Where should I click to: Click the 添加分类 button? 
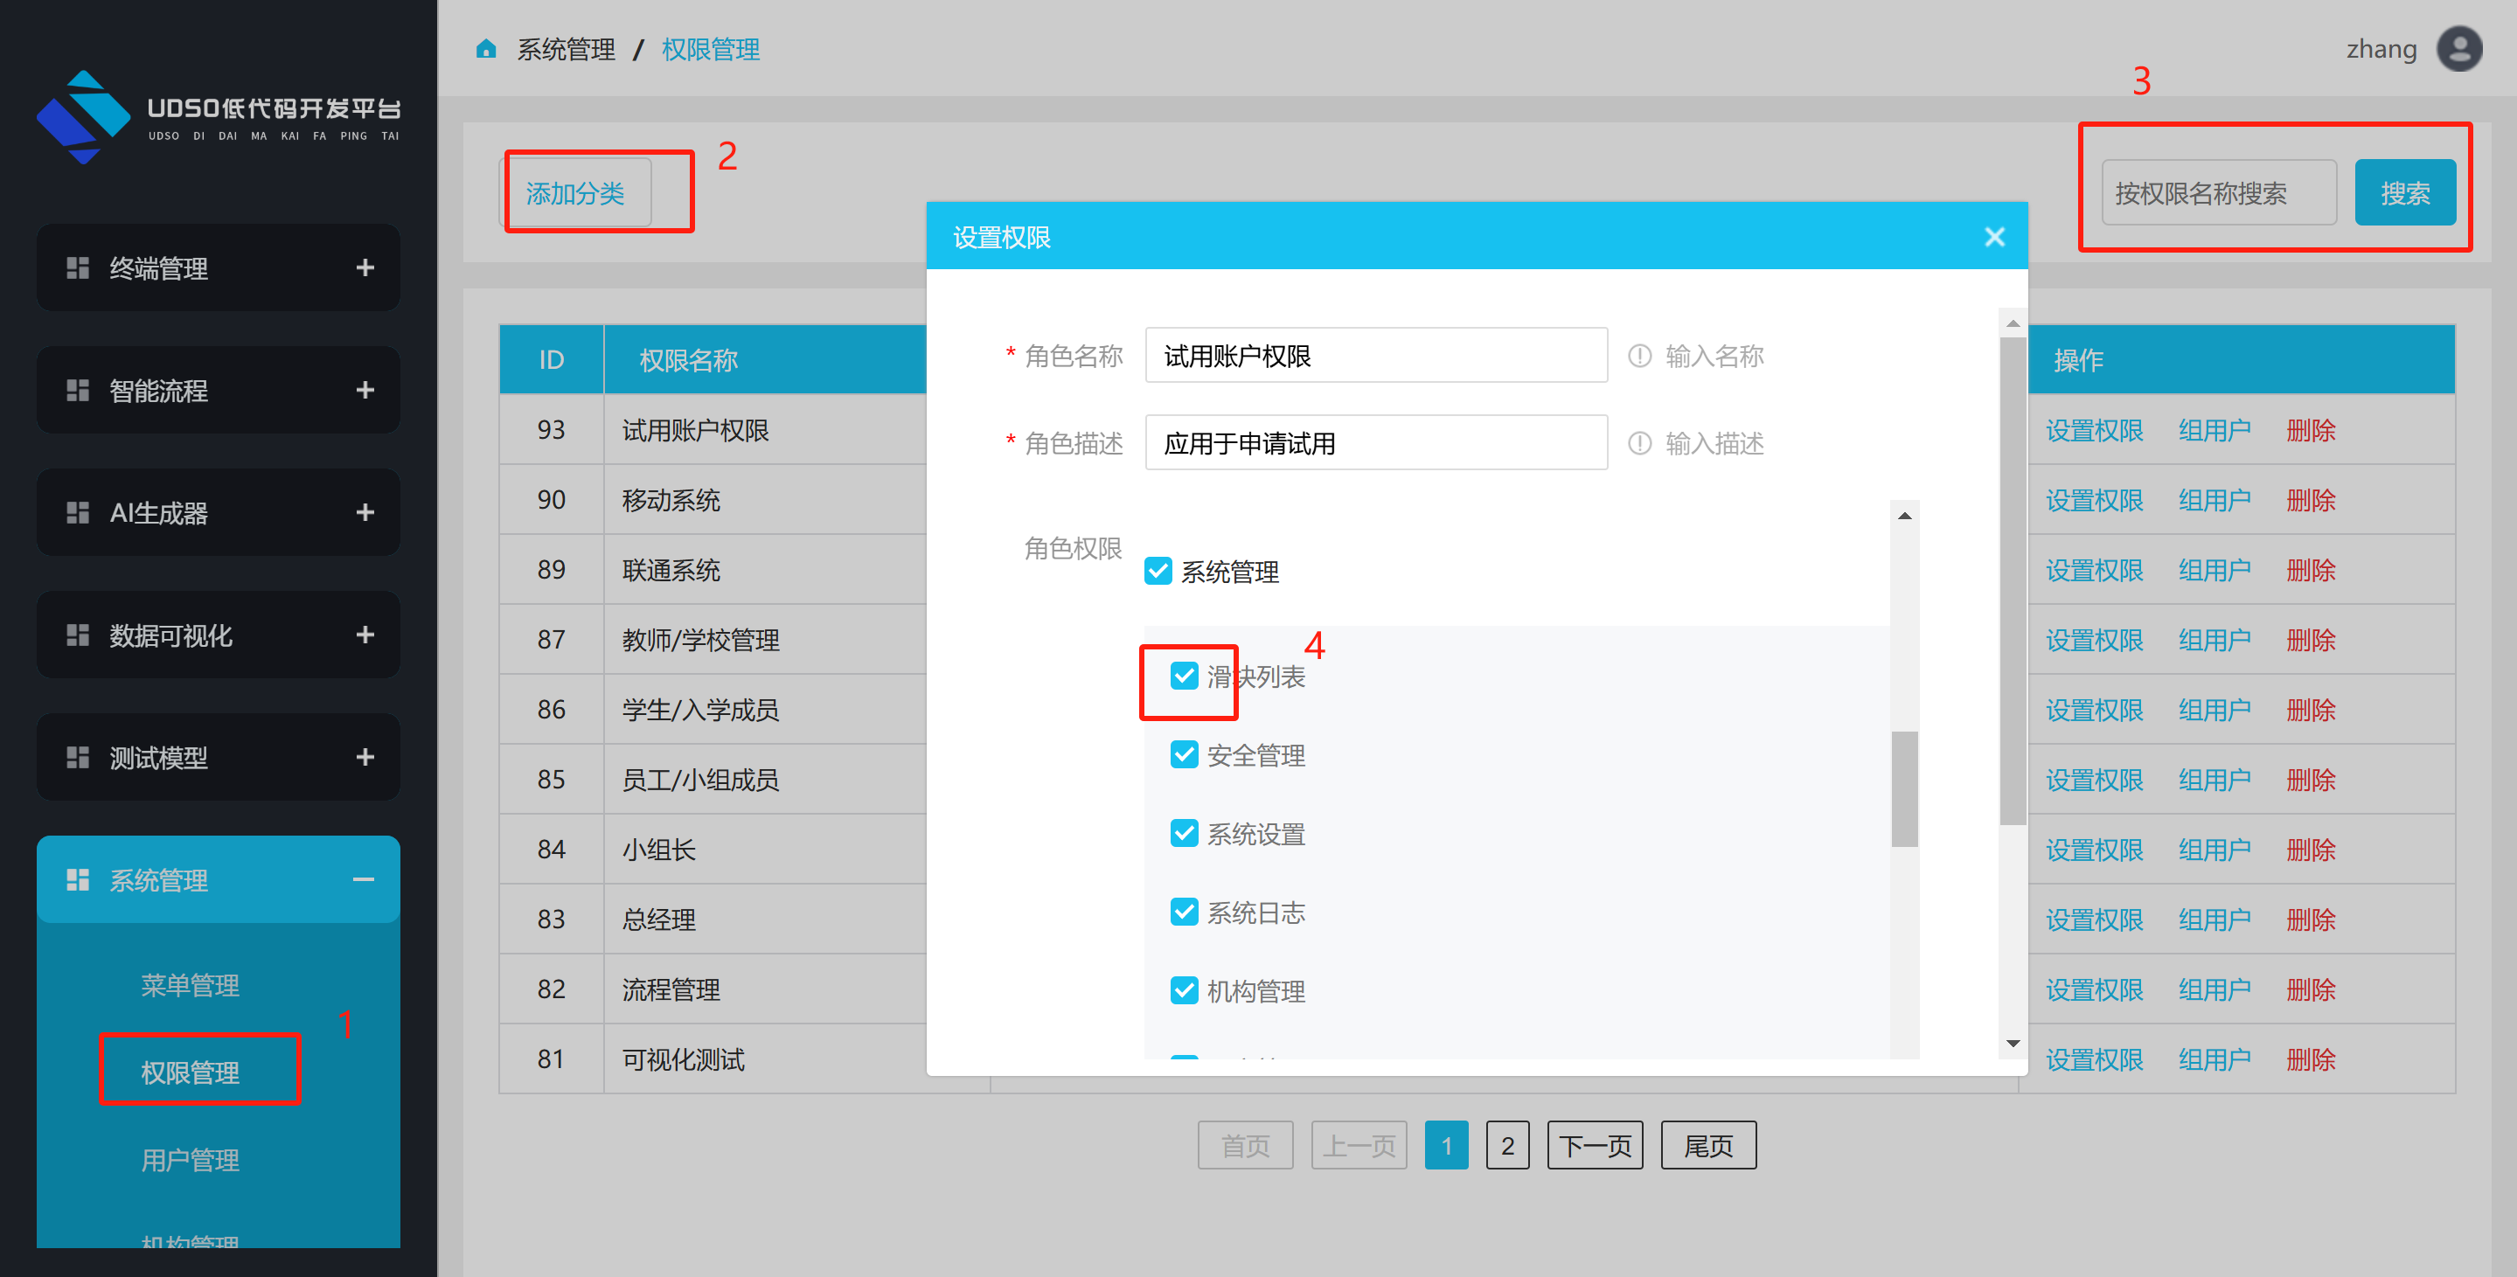click(575, 193)
